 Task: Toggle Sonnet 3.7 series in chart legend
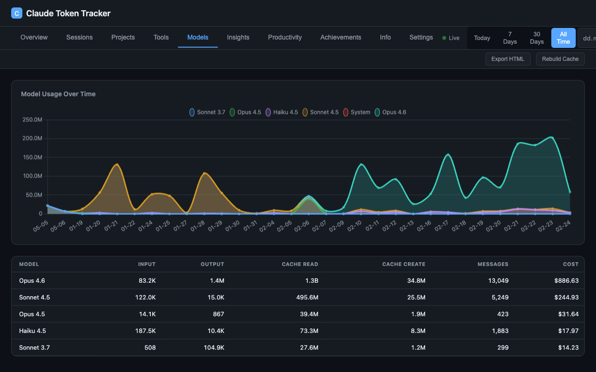coord(207,112)
